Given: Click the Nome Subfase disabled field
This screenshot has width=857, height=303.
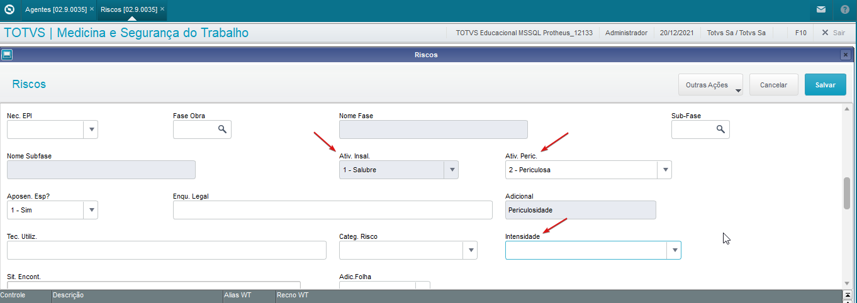Looking at the screenshot, I should [101, 170].
